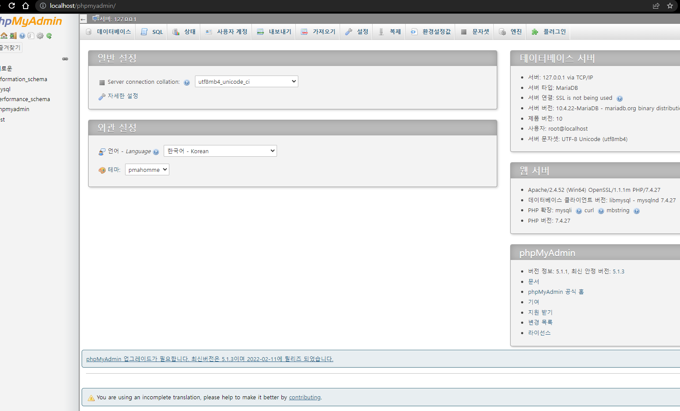This screenshot has height=411, width=680.
Task: Click the phpMyAdmin logo
Action: [x=31, y=22]
